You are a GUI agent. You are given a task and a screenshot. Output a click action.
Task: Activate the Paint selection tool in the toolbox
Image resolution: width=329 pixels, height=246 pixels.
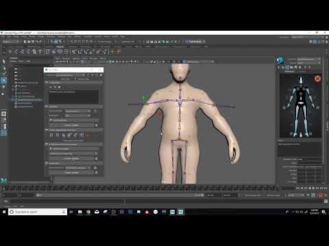click(4, 74)
